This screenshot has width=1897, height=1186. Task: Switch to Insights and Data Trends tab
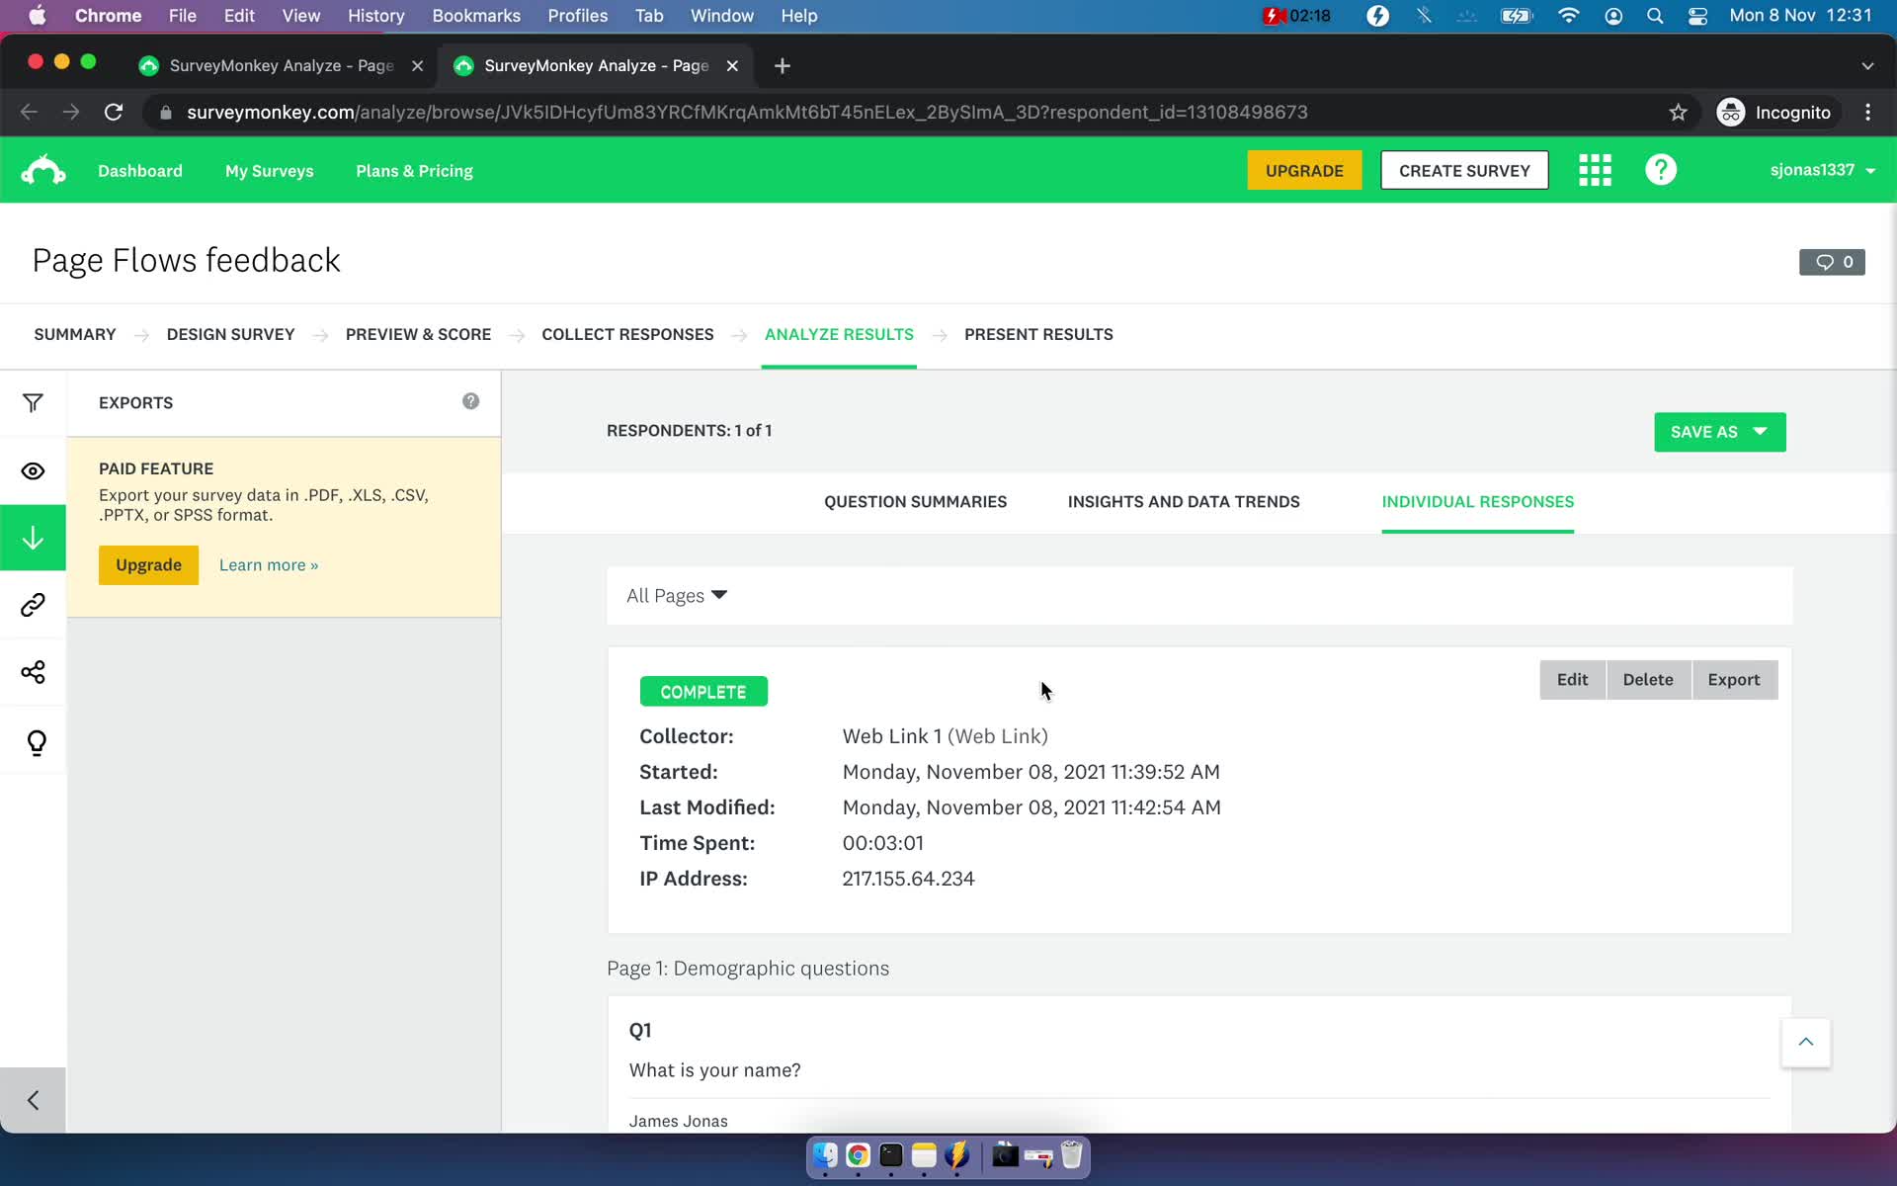(x=1183, y=501)
